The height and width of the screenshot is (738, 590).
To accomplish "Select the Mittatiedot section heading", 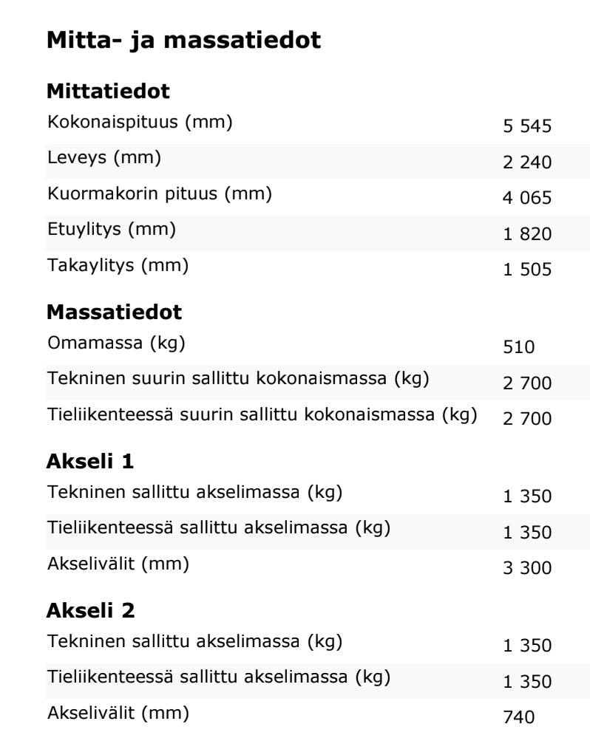I will pyautogui.click(x=108, y=92).
